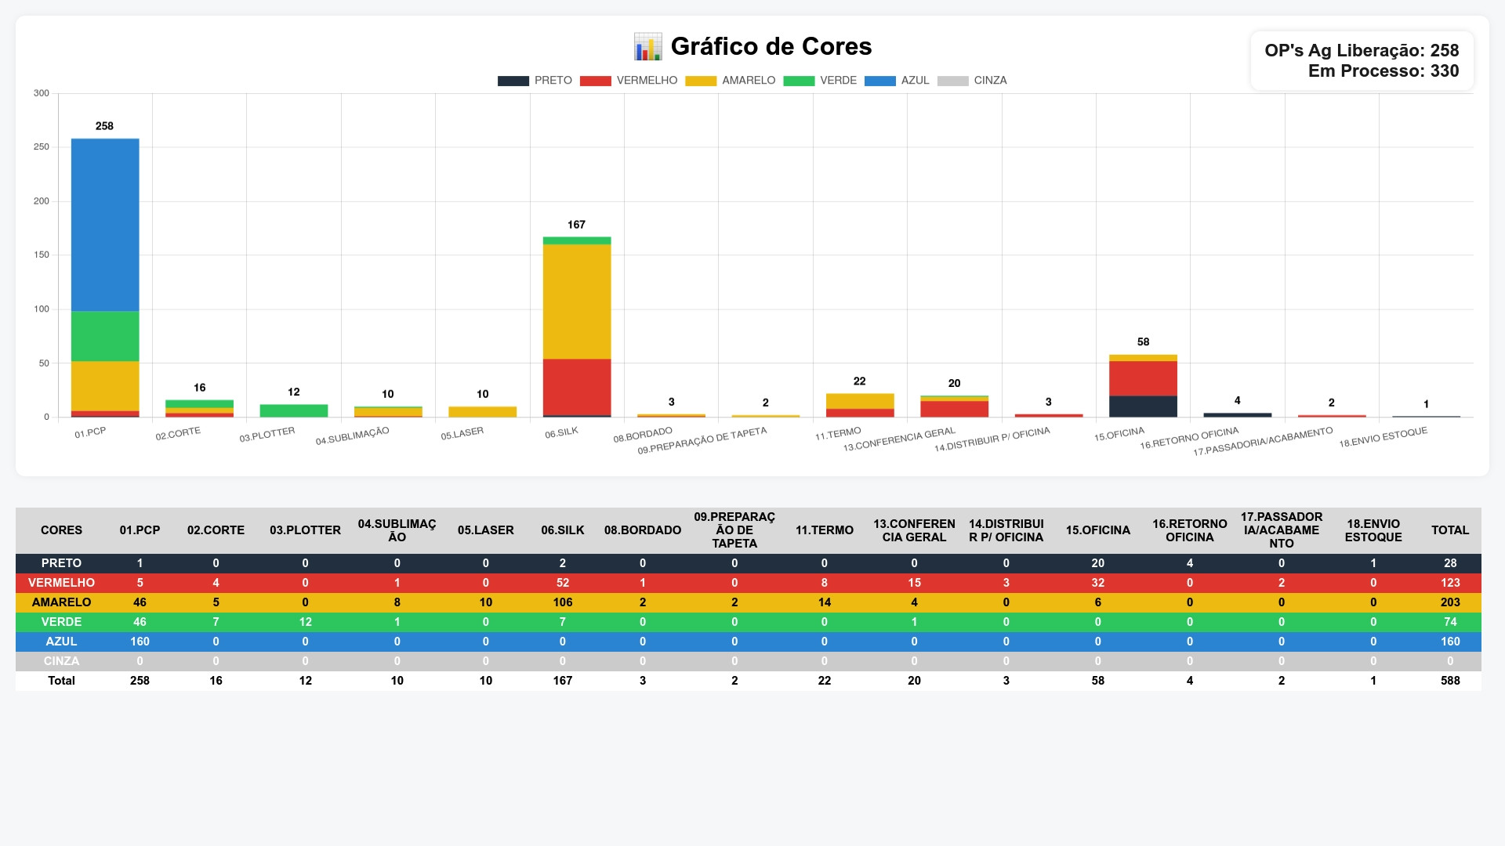Click the bar chart emoji in the title

647,47
